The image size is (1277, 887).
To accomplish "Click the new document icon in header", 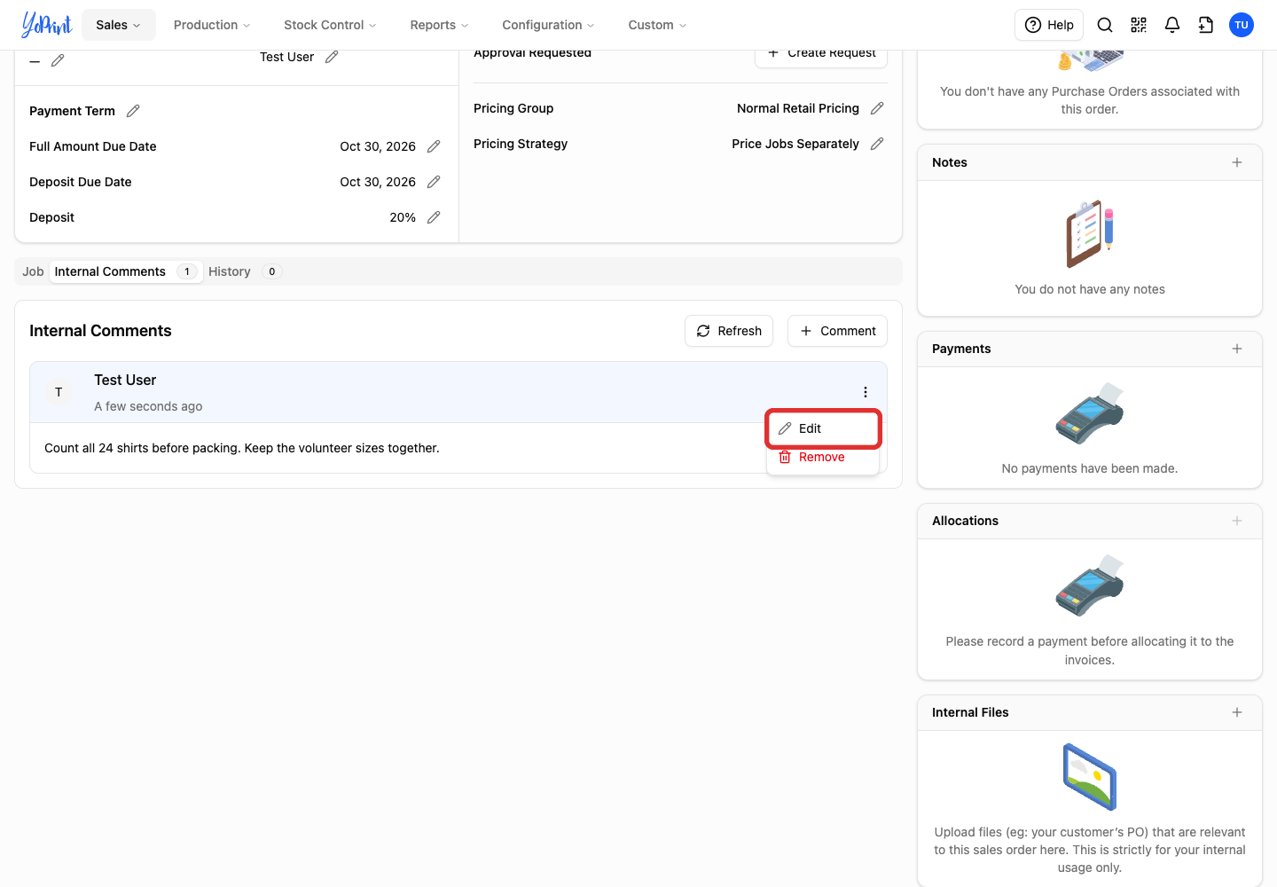I will pyautogui.click(x=1206, y=25).
